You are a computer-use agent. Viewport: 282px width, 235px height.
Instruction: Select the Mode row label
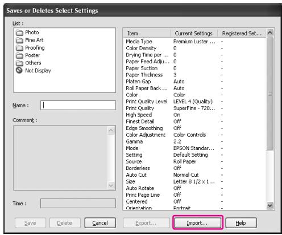[x=132, y=148]
